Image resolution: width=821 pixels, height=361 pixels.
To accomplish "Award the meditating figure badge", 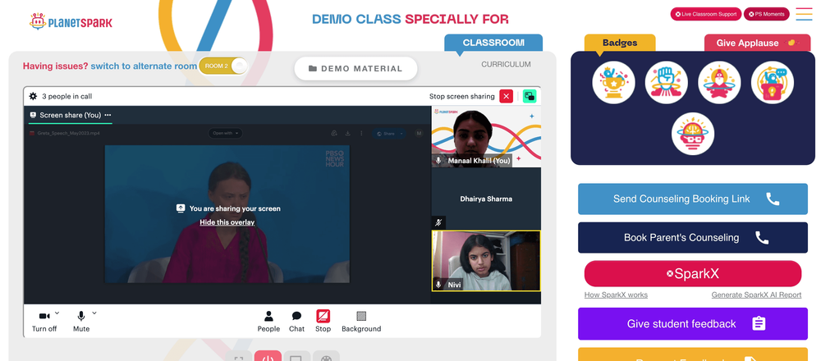I will point(719,82).
